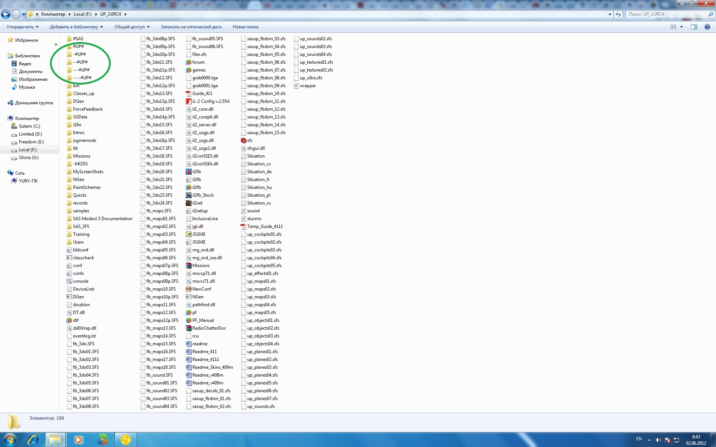Click Записать на оптический диск
The image size is (716, 447).
click(x=191, y=27)
